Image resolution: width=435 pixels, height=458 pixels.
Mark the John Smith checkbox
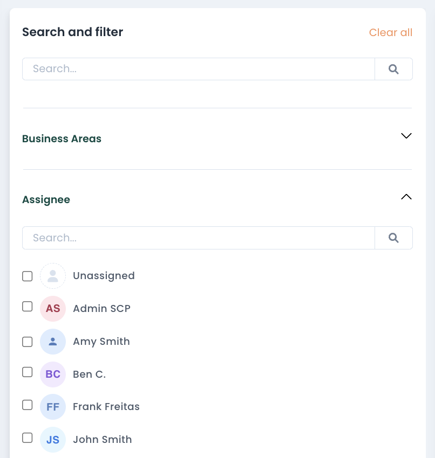pos(28,438)
